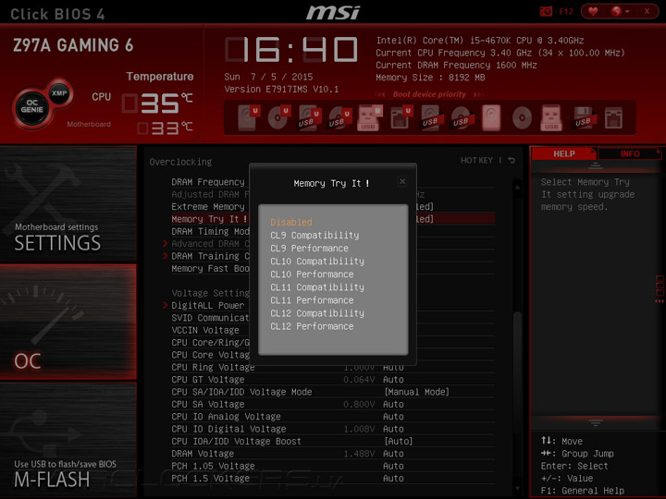Select the highlighted Memory Try It row

[x=333, y=219]
